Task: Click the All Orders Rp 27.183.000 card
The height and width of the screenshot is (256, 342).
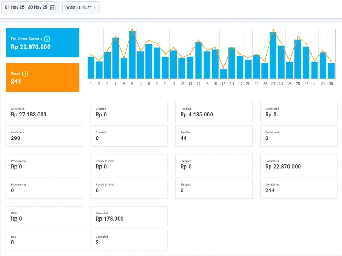Action: click(44, 112)
